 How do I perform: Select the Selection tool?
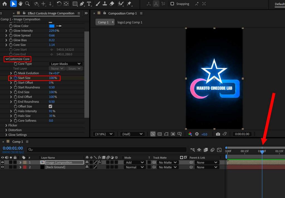[13, 4]
